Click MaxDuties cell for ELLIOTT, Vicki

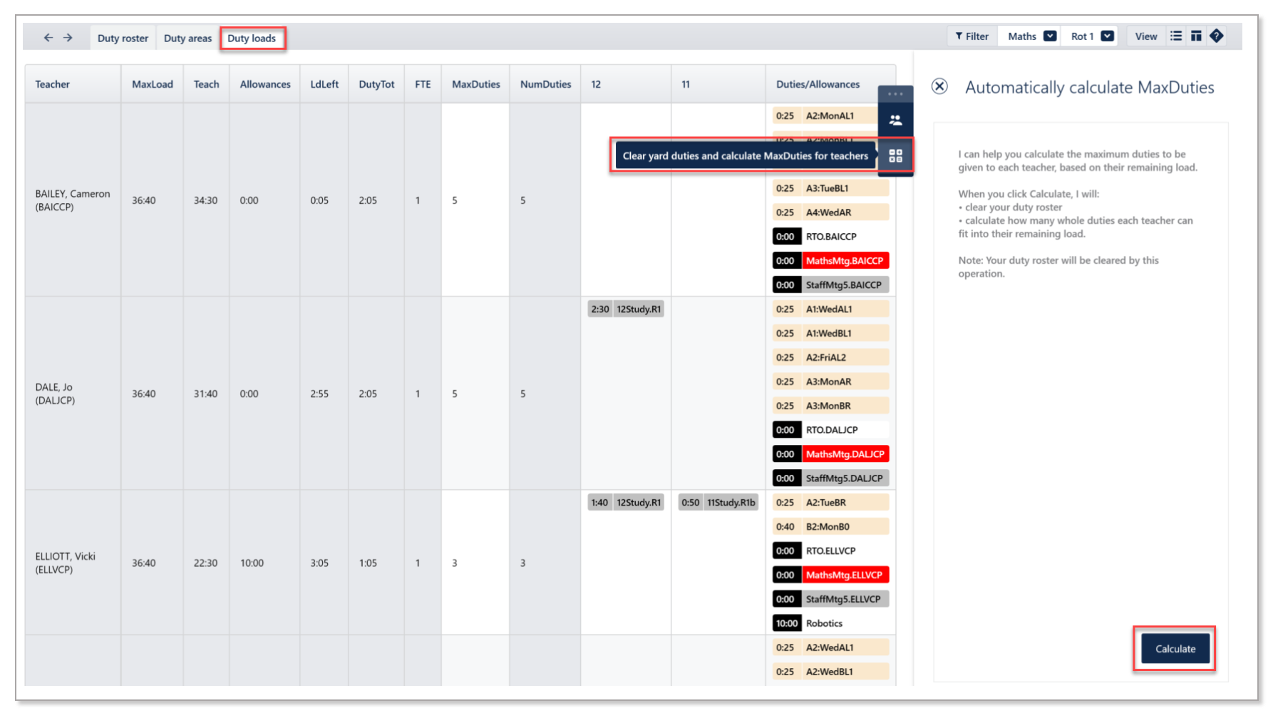475,563
